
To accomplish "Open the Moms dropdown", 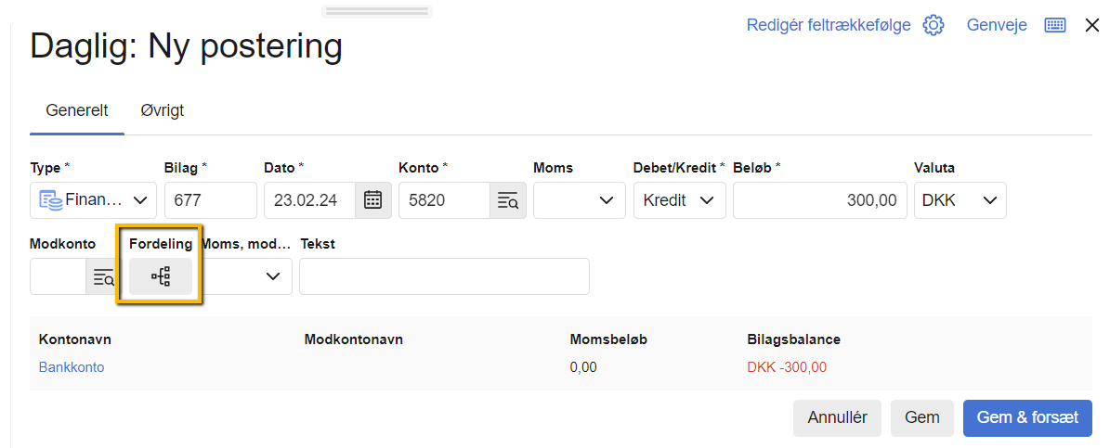I will point(579,200).
